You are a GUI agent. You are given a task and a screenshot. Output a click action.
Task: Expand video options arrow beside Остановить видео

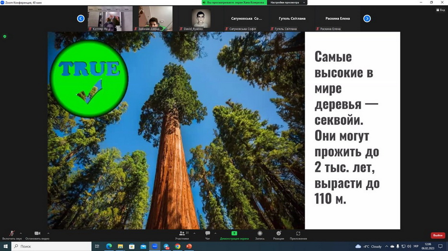[47, 233]
